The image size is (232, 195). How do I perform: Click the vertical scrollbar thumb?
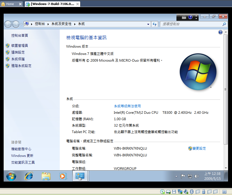226,89
